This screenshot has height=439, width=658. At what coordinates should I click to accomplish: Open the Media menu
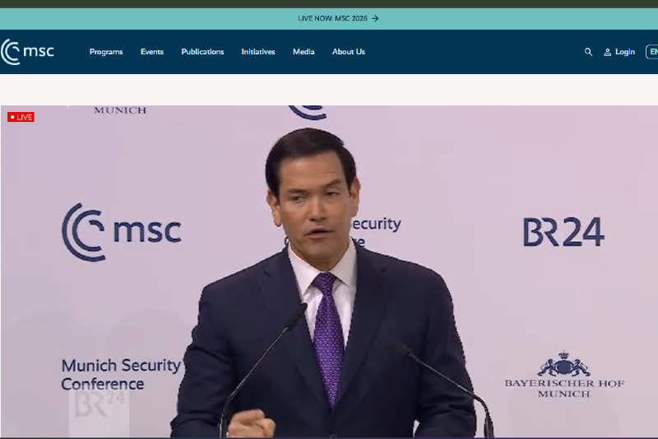(304, 52)
